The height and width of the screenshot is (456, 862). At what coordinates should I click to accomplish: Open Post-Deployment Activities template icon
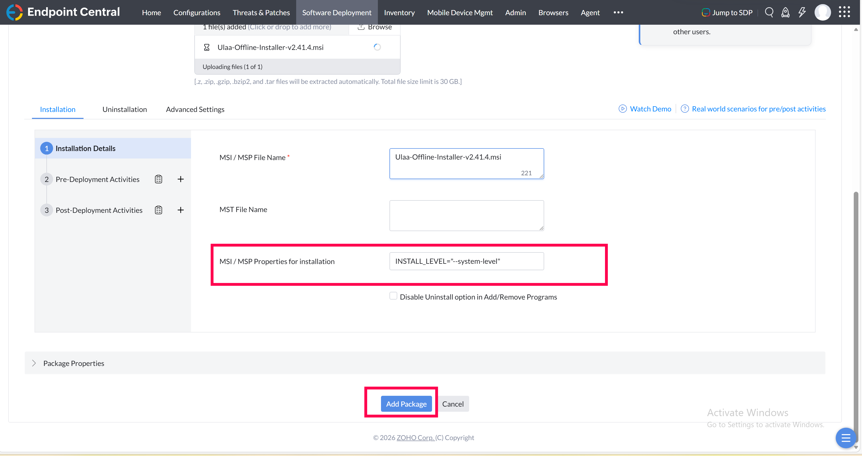(158, 210)
